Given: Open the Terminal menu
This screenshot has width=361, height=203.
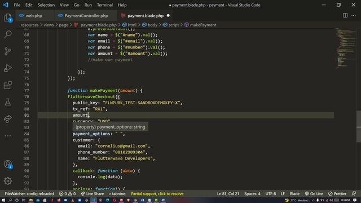Looking at the screenshot, I should pyautogui.click(x=105, y=5).
